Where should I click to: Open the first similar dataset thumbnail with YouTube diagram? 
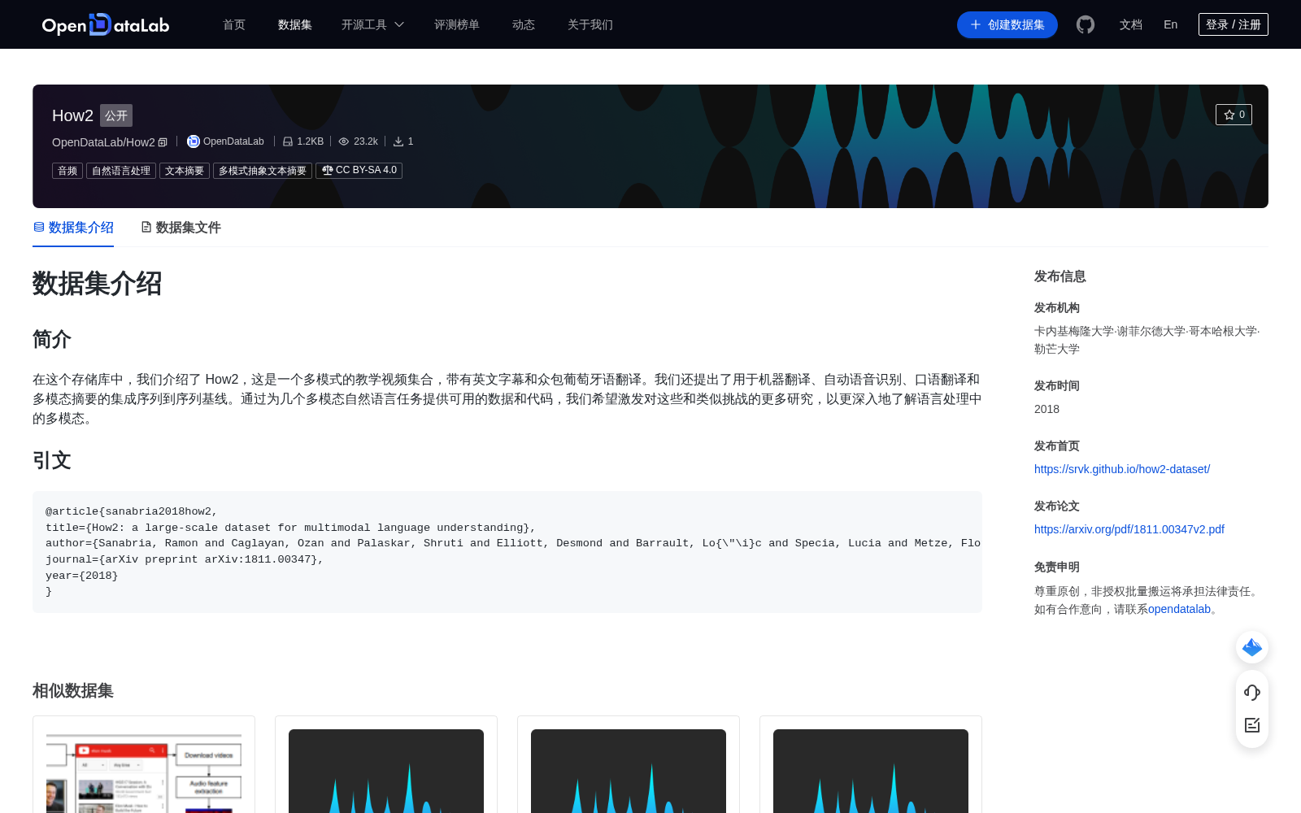[144, 771]
